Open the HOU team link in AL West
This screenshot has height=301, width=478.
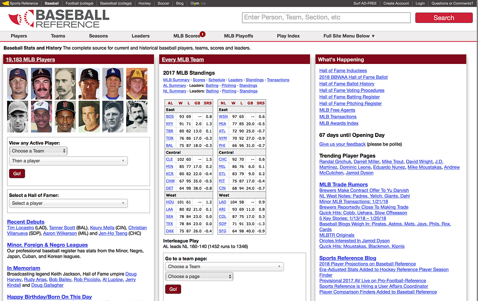170,202
